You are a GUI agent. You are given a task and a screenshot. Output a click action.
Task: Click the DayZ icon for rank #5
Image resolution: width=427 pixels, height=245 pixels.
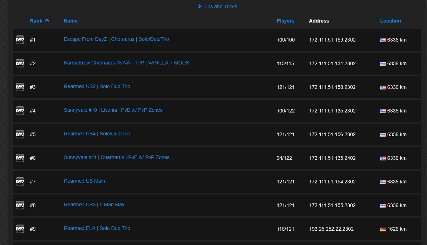(20, 134)
